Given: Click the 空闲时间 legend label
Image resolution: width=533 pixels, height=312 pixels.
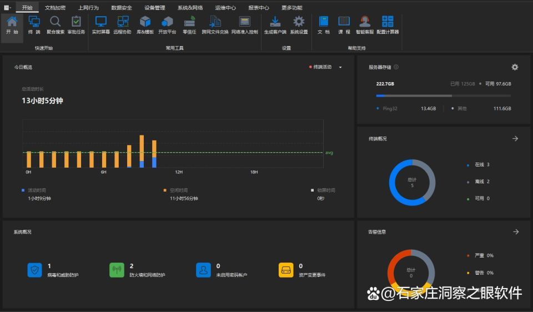Looking at the screenshot, I should pyautogui.click(x=179, y=190).
